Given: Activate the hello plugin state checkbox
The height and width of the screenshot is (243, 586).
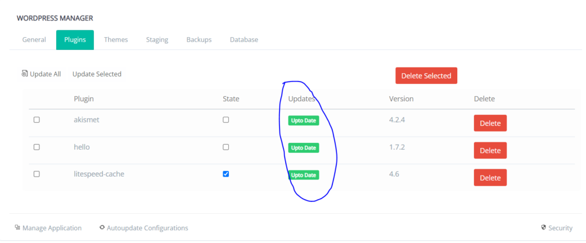Looking at the screenshot, I should pyautogui.click(x=226, y=147).
